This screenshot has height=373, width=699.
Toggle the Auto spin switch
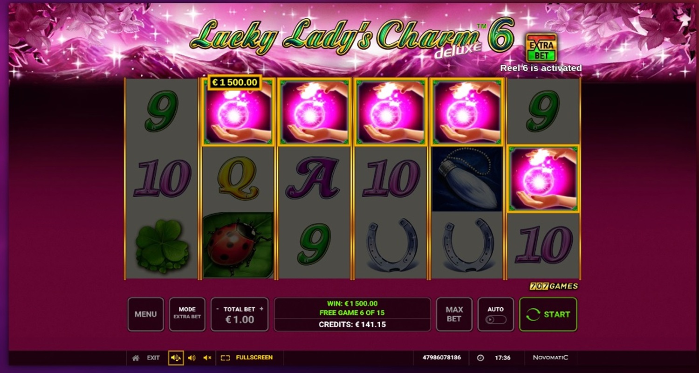click(x=496, y=320)
